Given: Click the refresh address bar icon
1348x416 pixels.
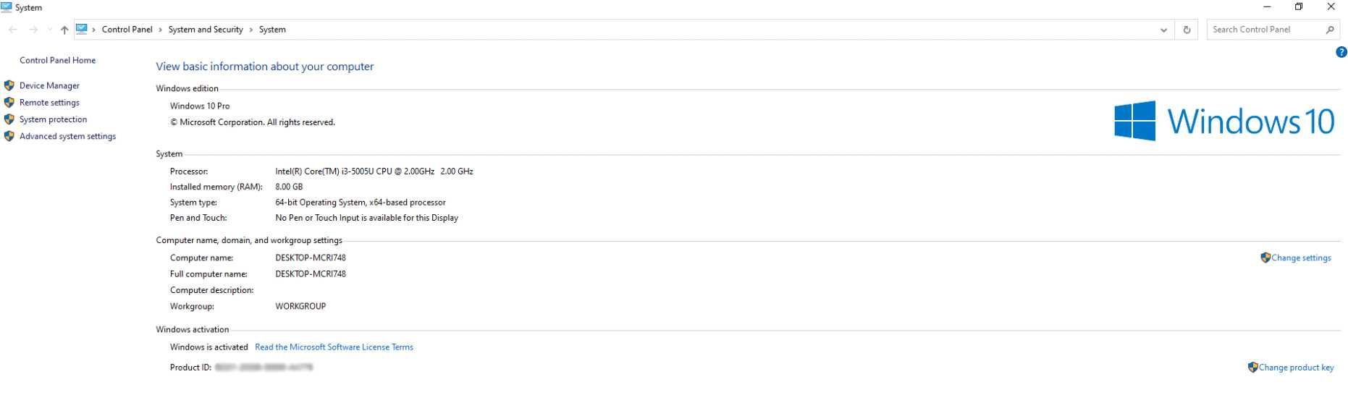Looking at the screenshot, I should click(1187, 30).
